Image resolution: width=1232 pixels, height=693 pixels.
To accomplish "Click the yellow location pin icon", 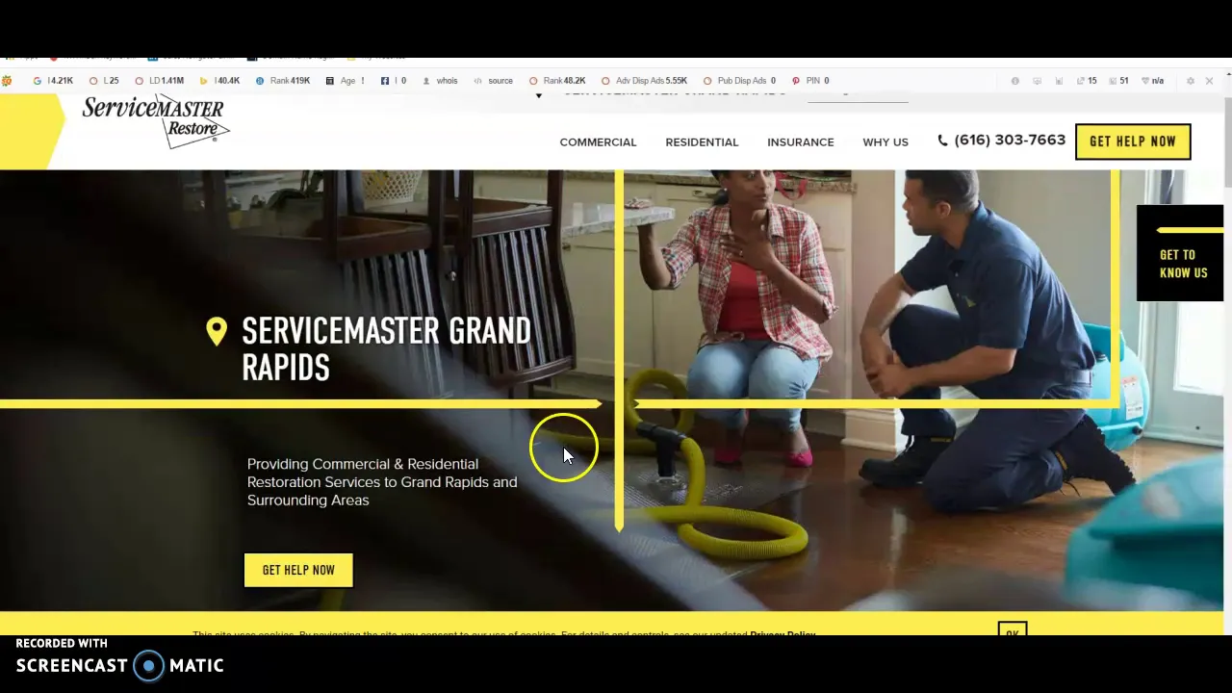I will click(217, 332).
